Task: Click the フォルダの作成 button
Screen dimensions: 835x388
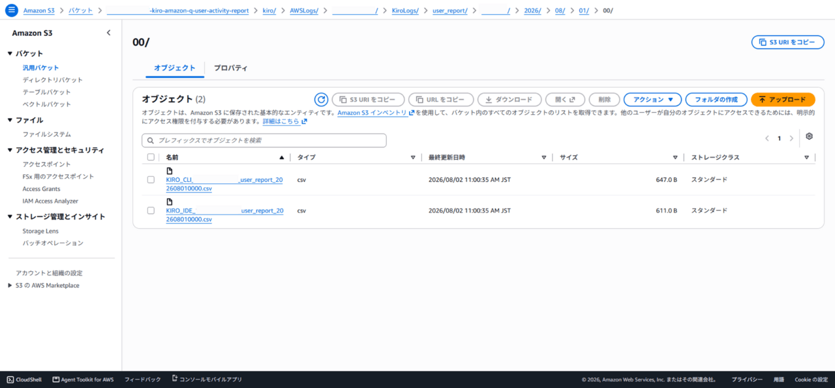Action: [x=716, y=100]
